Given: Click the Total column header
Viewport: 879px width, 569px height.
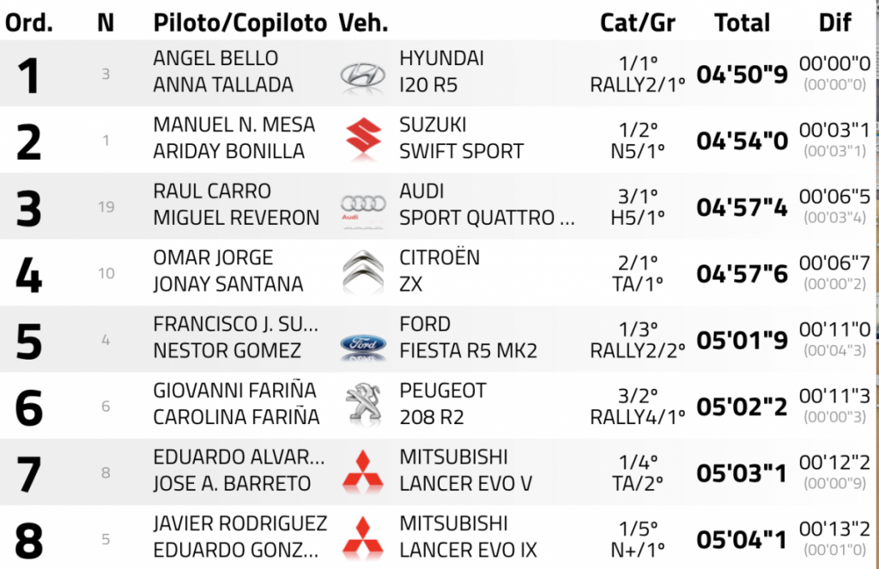Looking at the screenshot, I should tap(743, 22).
